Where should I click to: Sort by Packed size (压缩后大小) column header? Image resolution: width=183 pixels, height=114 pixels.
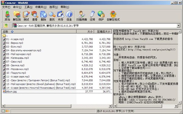point(103,32)
